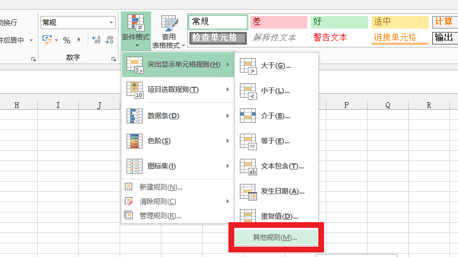Click the percent style icon
Screen dimensions: 458x257
click(x=66, y=40)
